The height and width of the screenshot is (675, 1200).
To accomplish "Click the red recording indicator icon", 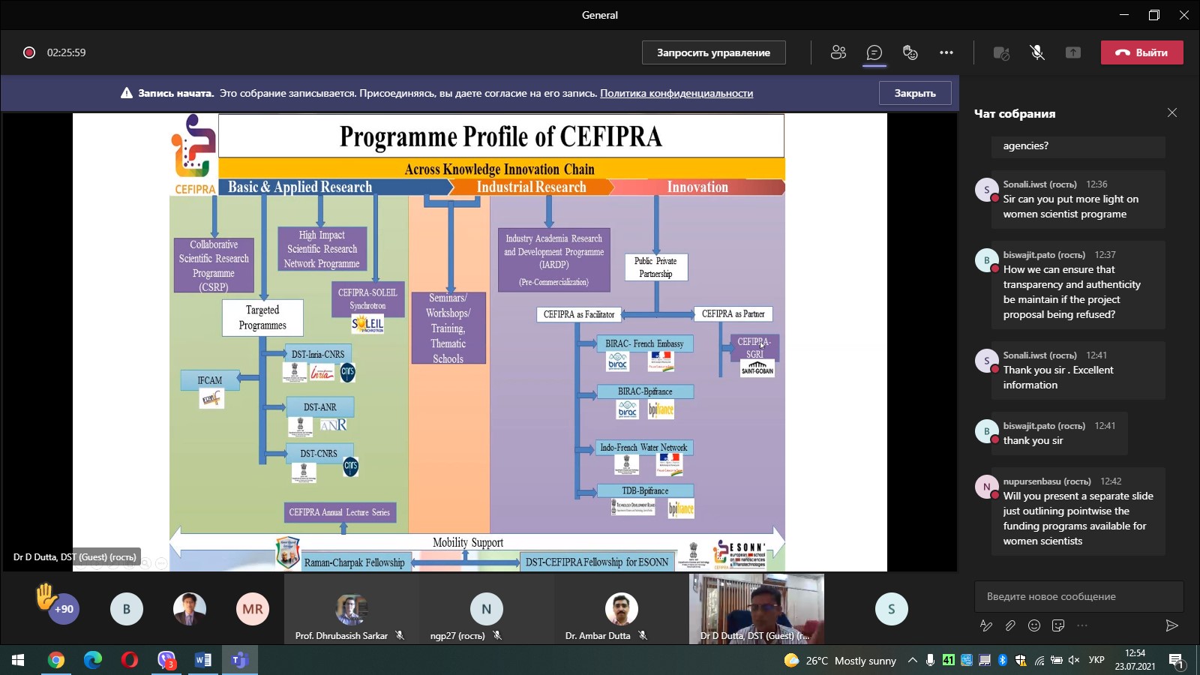I will [x=29, y=52].
